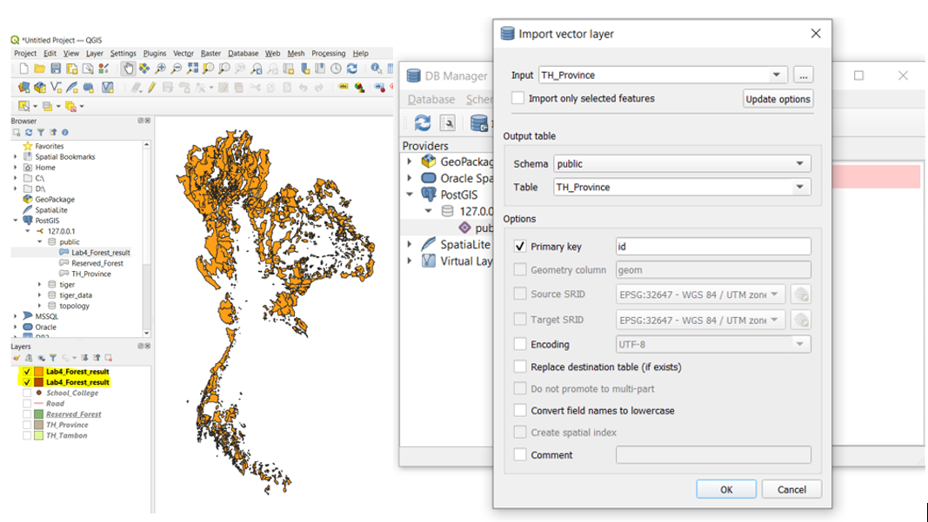Click the Database menu in DB Manager

431,99
